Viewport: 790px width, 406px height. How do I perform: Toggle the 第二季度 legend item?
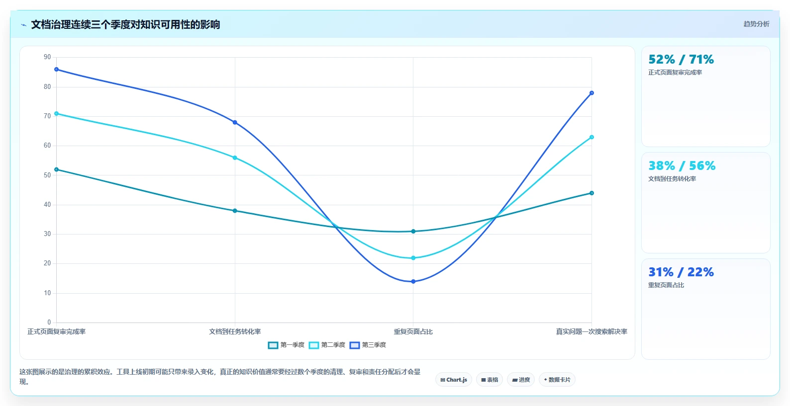[x=327, y=345]
